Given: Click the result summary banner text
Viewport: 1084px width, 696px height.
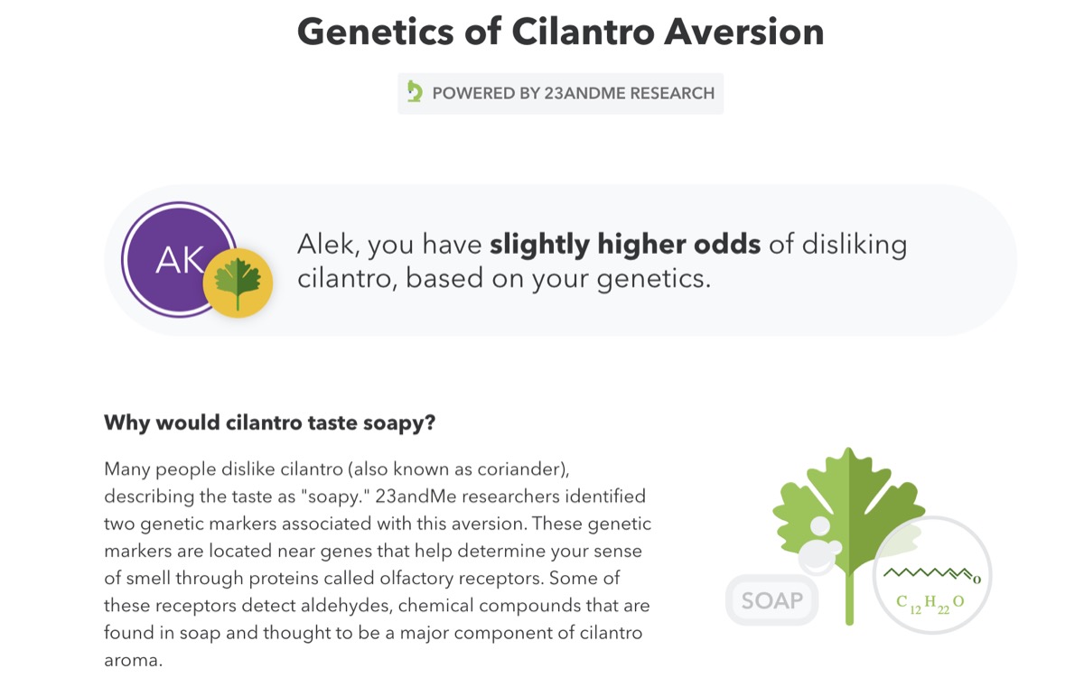Looking at the screenshot, I should (x=602, y=261).
